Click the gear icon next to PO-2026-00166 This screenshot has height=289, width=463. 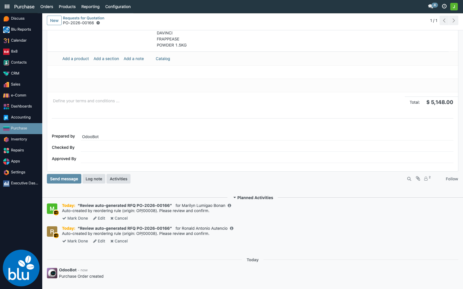click(x=98, y=23)
